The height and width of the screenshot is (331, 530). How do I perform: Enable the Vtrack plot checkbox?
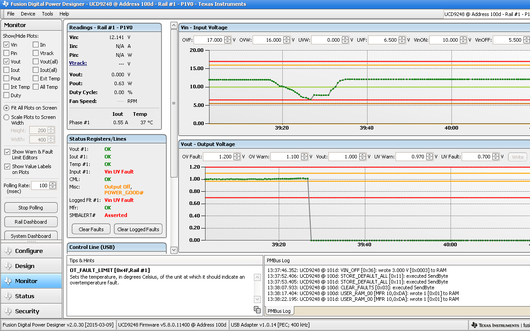point(36,53)
